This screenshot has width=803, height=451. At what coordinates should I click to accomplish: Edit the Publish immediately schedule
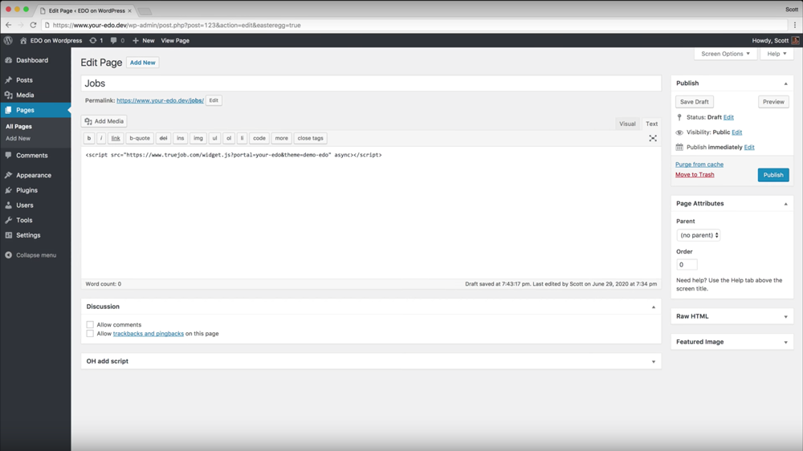coord(748,147)
